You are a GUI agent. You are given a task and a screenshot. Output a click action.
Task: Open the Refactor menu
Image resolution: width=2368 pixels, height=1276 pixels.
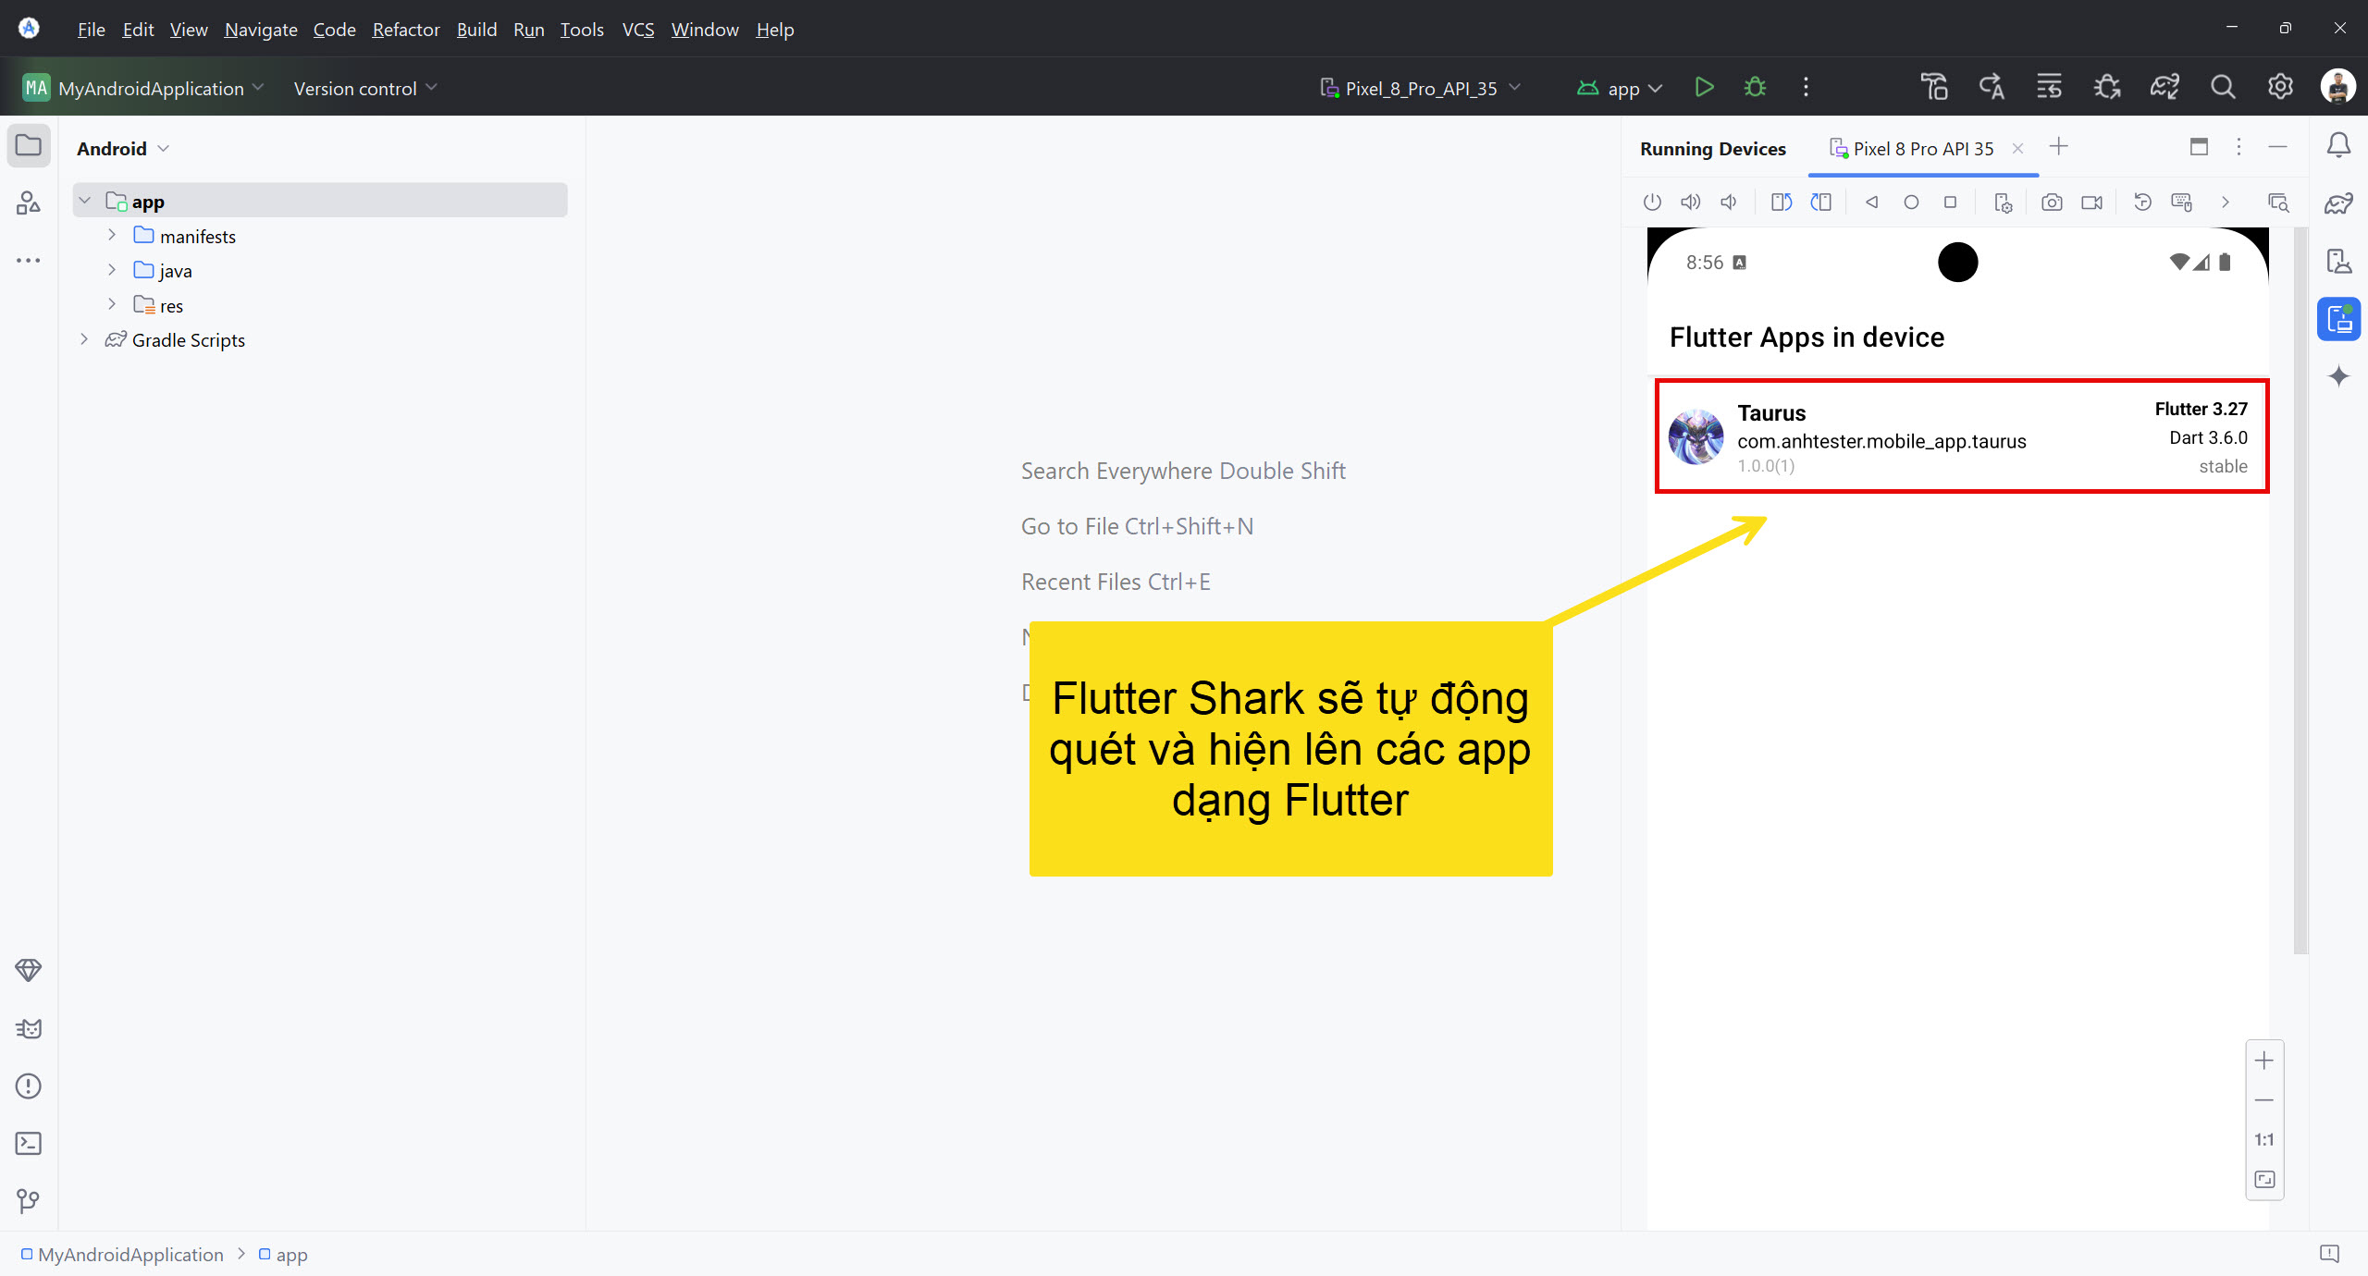coord(406,30)
